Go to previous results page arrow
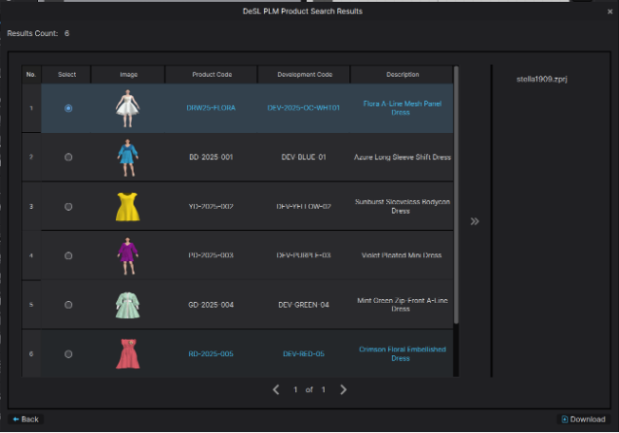619x433 pixels. coord(276,389)
